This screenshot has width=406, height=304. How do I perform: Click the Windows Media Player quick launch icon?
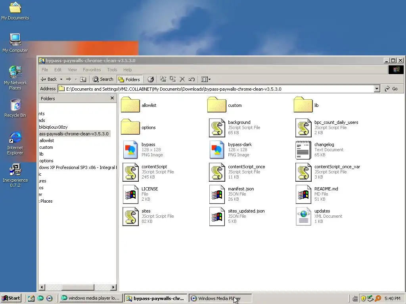click(50, 298)
